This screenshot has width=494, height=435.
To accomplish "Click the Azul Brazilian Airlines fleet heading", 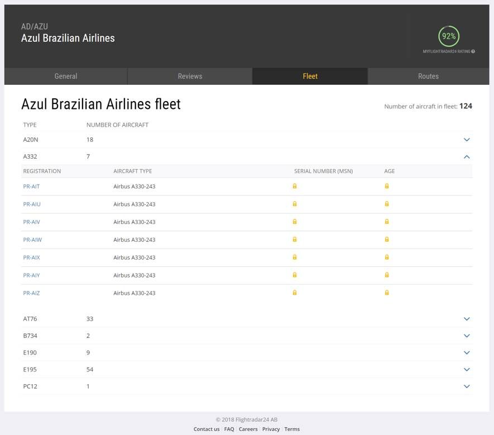I will click(101, 104).
